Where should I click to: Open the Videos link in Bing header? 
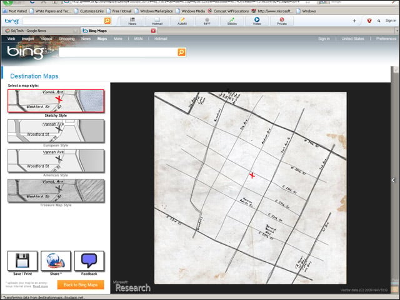[x=46, y=39]
